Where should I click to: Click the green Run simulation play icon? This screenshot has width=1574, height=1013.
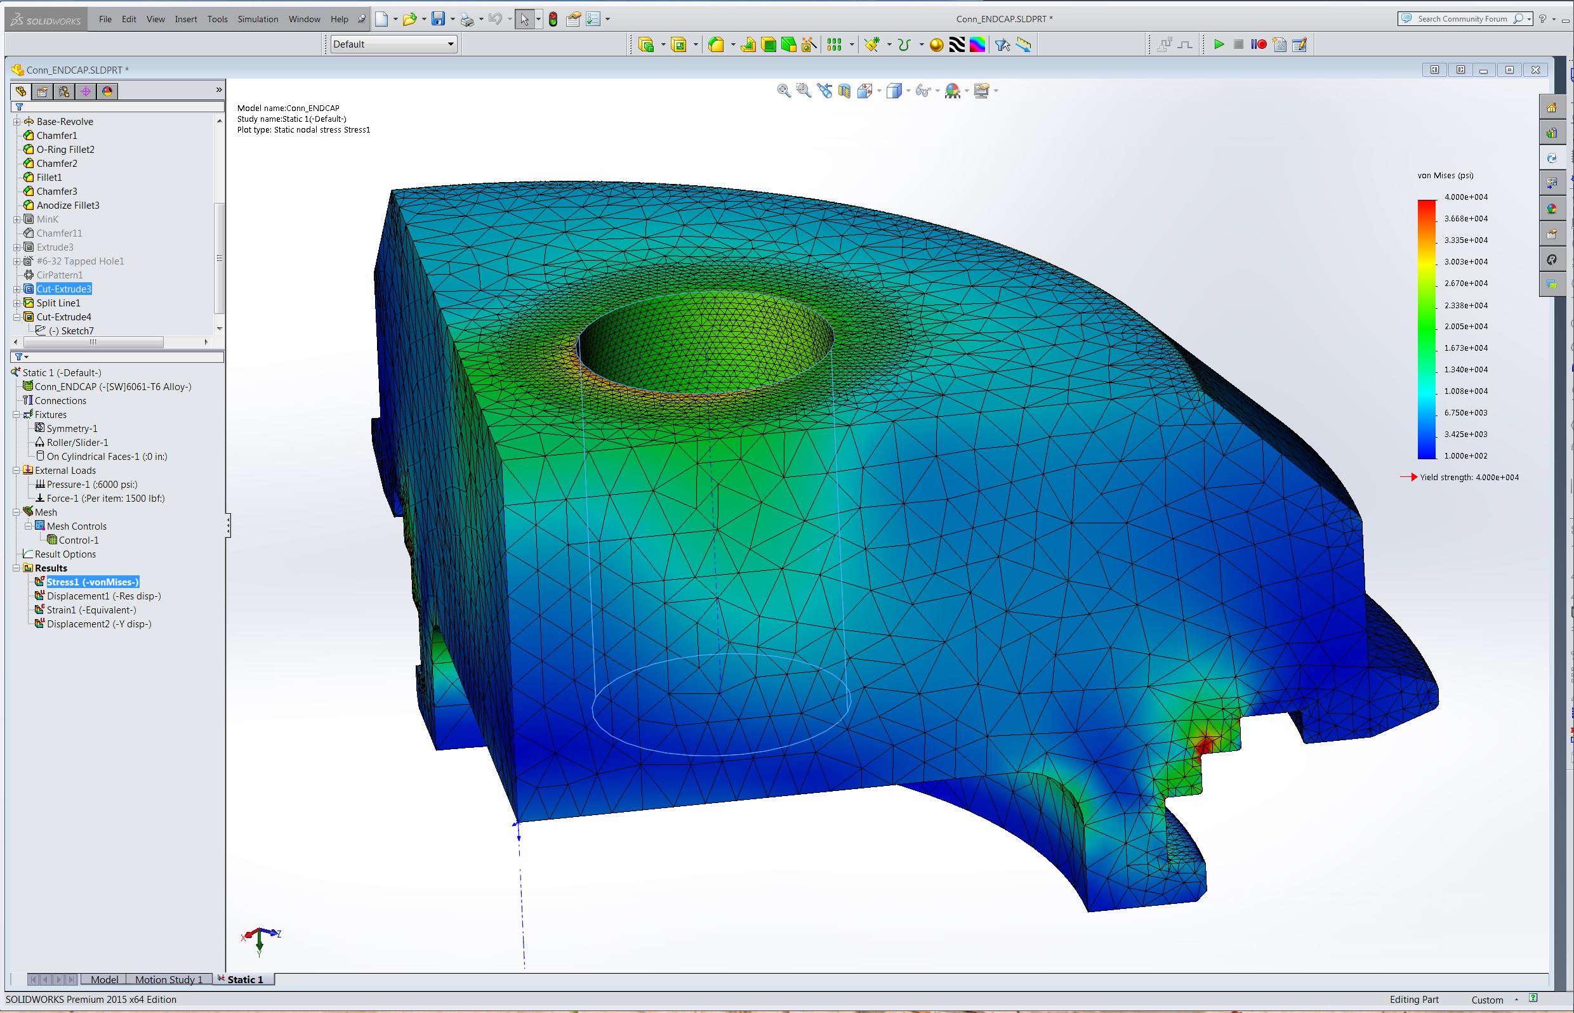pos(1219,44)
